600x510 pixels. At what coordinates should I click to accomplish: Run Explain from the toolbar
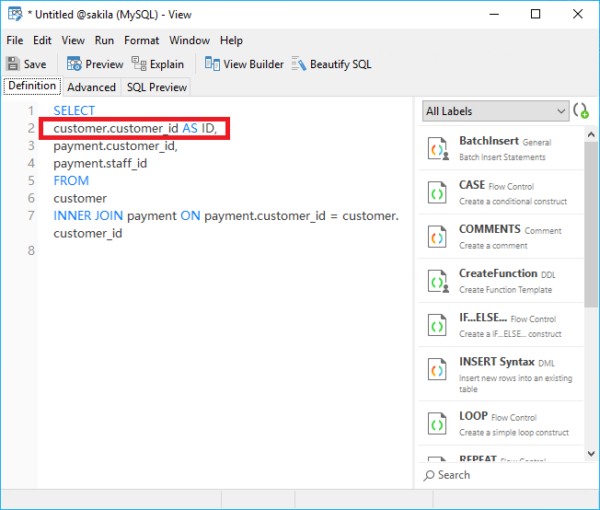139,64
